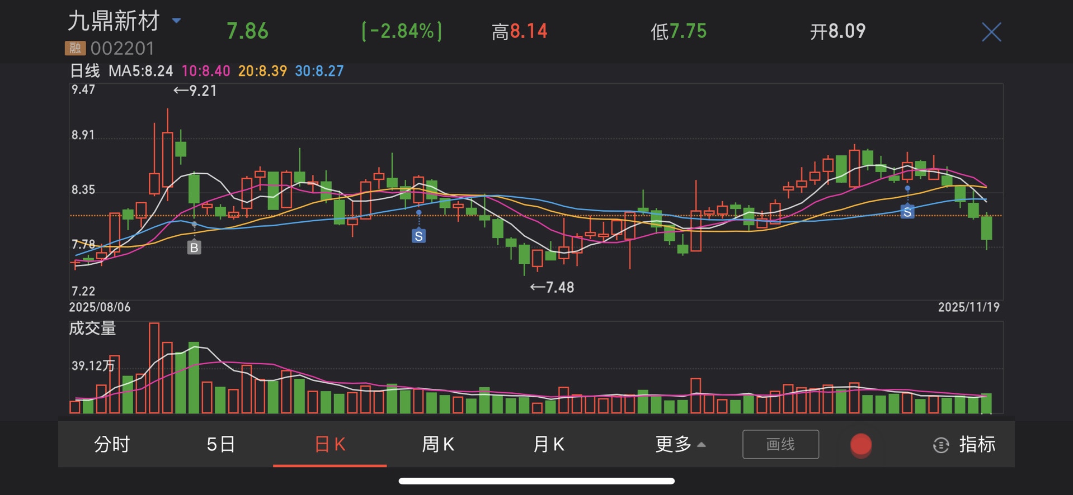Click the 8.35 price axis label
Screen dimensions: 1073x495
pos(83,190)
